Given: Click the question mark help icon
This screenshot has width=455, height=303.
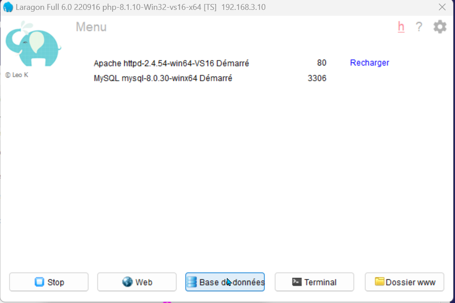Looking at the screenshot, I should click(x=419, y=27).
